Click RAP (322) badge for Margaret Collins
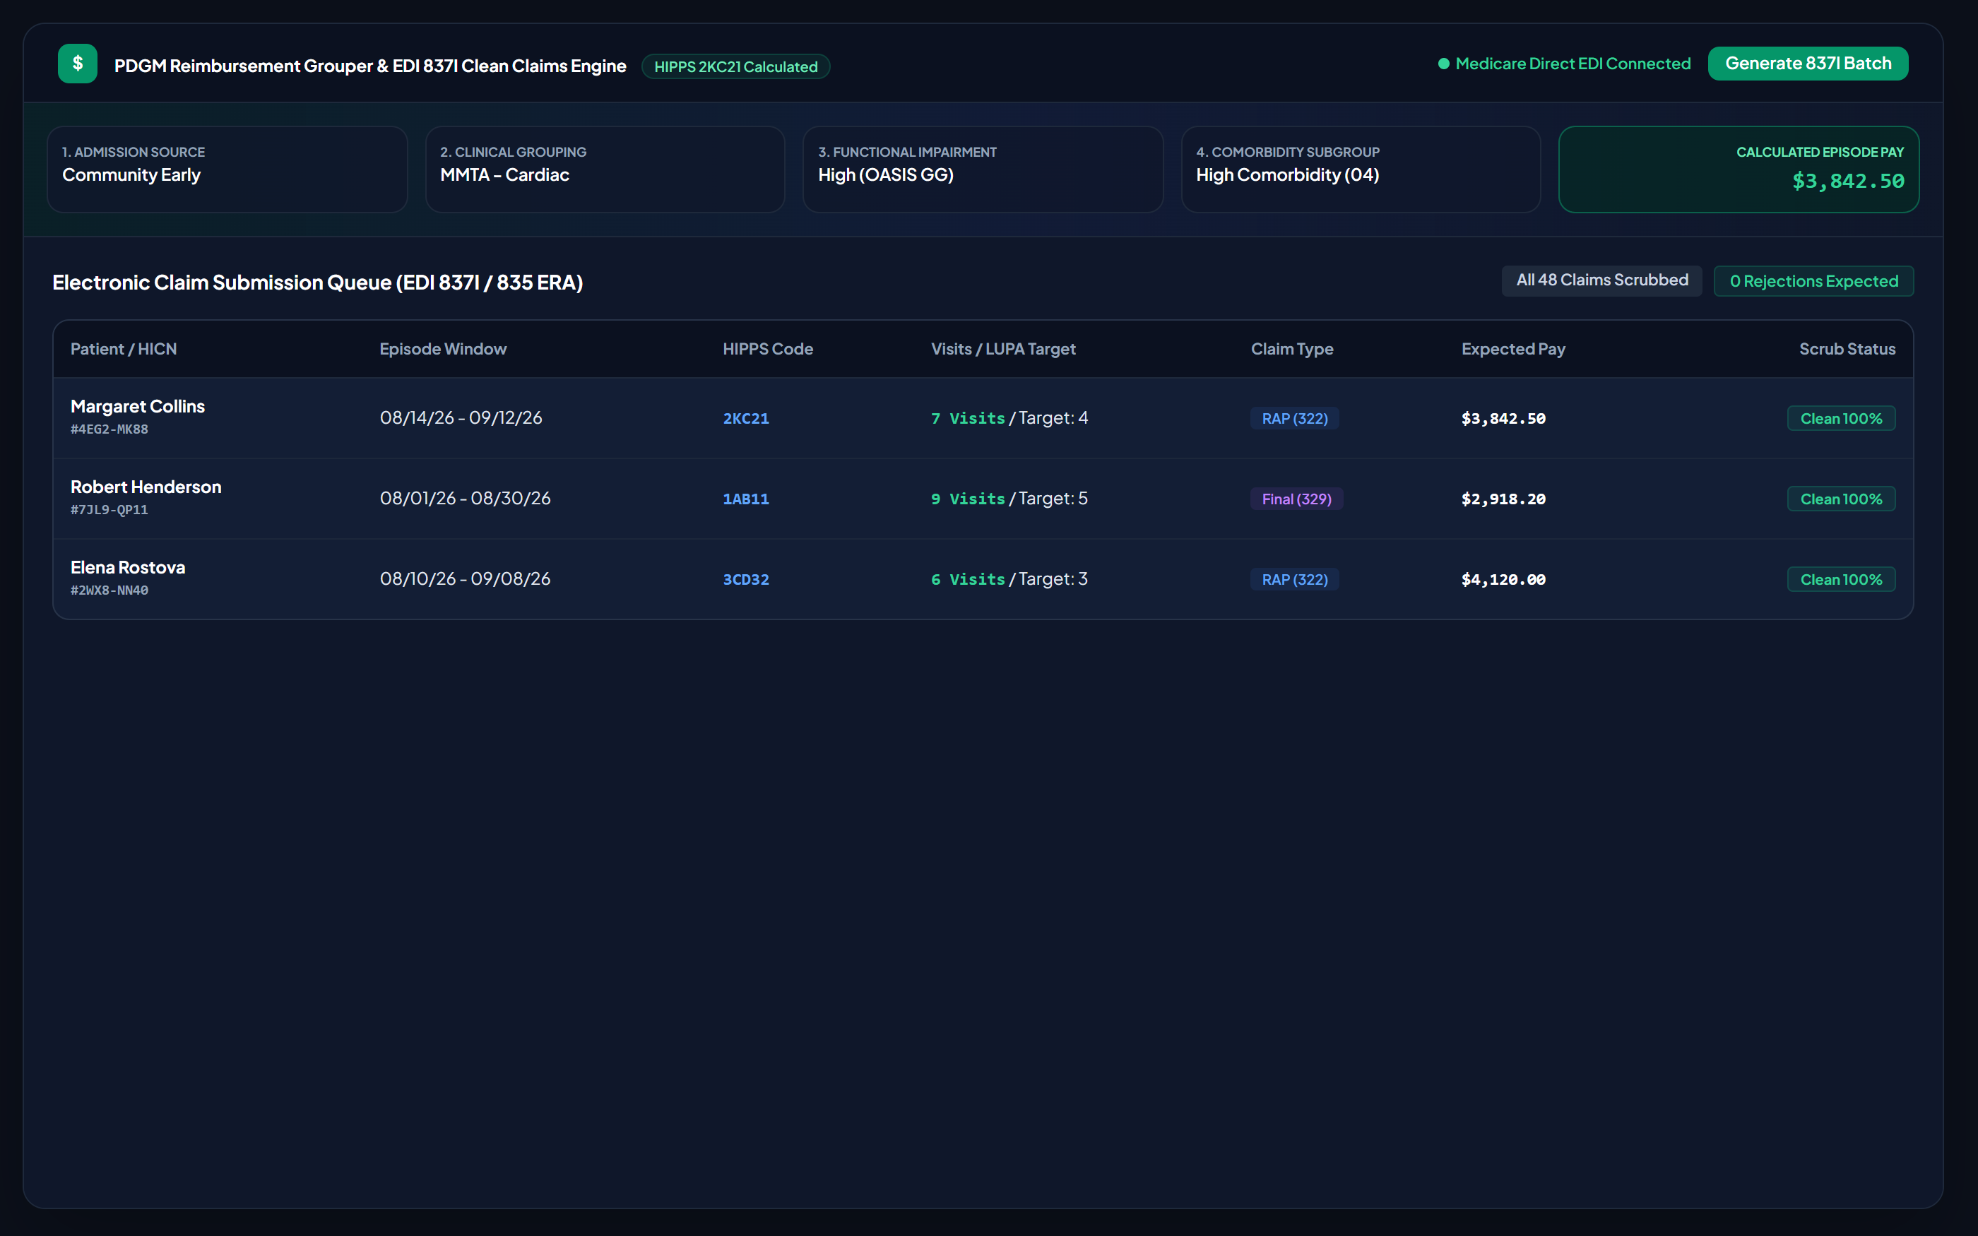This screenshot has width=1978, height=1236. coord(1295,419)
